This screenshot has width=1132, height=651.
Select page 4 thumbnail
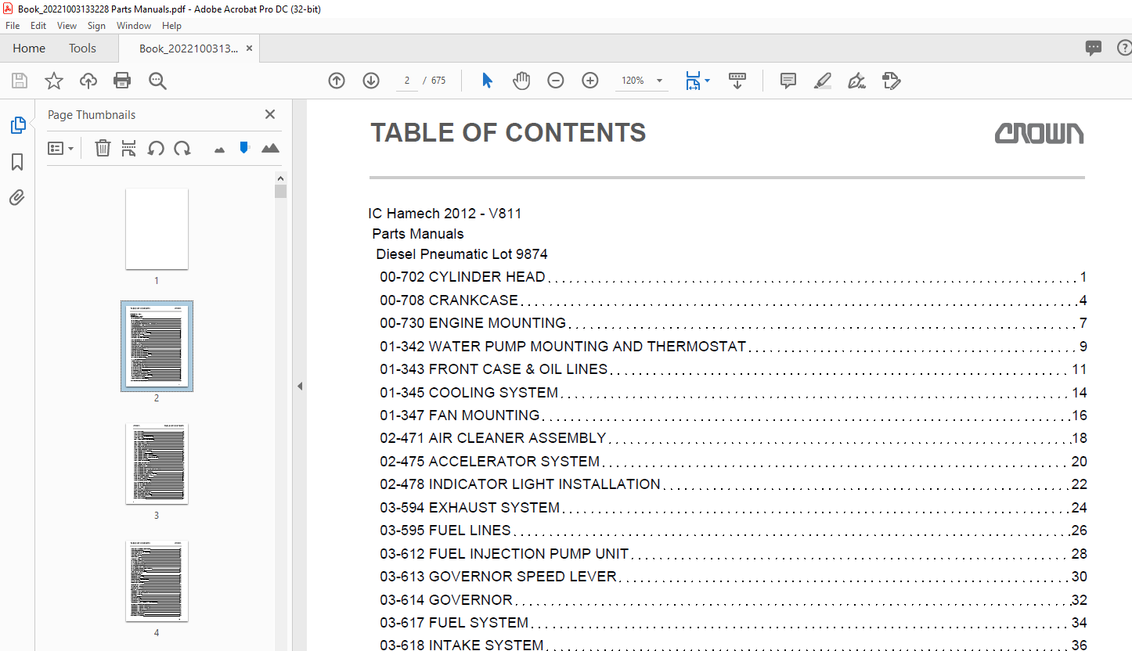point(157,581)
